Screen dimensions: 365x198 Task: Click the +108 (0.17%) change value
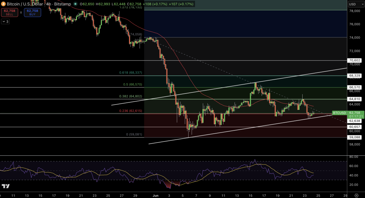[155, 4]
